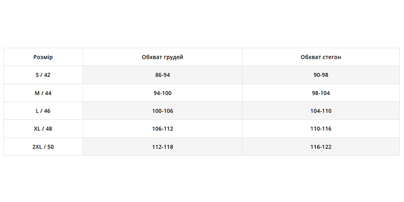Click hip value 116-122
The height and width of the screenshot is (202, 404).
click(321, 147)
